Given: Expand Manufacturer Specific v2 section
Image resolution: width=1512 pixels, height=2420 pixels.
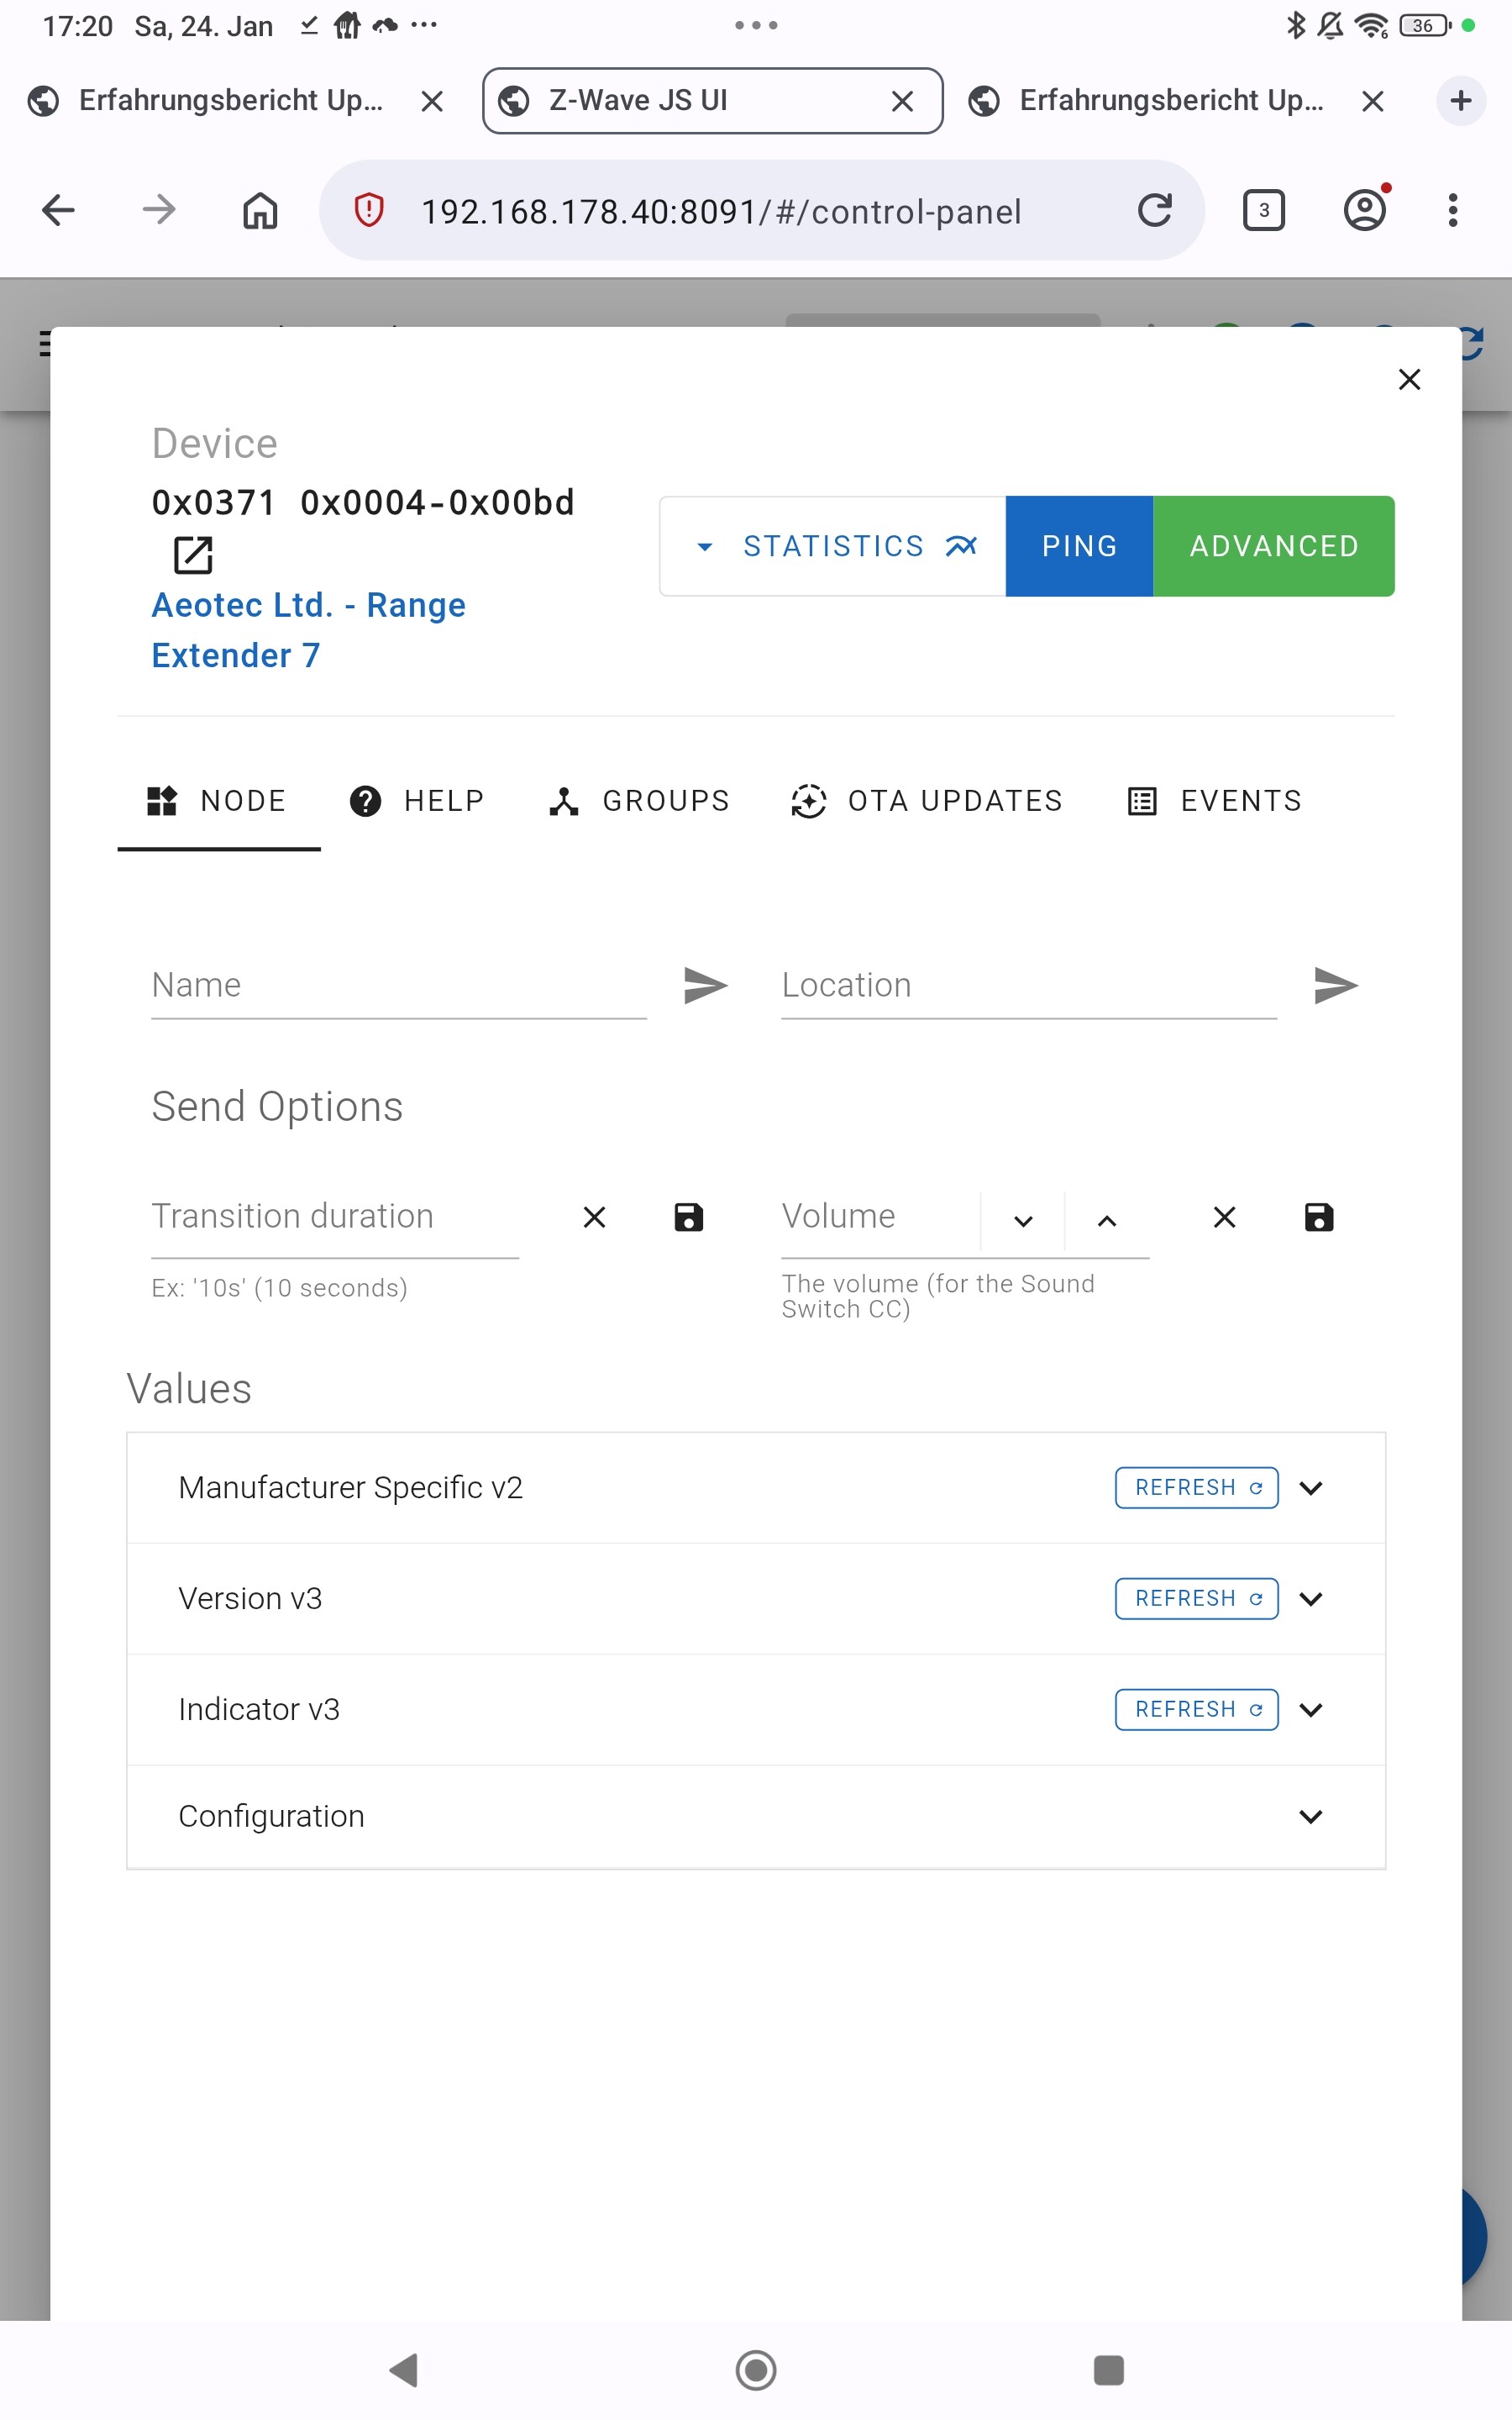Looking at the screenshot, I should coord(1310,1488).
